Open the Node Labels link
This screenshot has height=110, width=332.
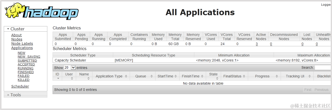pos(22,44)
